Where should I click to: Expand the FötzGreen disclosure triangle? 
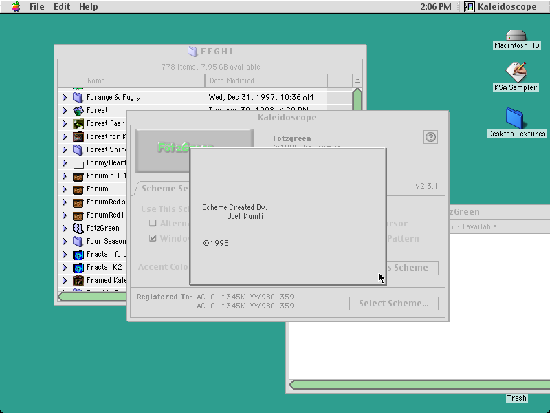tap(65, 228)
